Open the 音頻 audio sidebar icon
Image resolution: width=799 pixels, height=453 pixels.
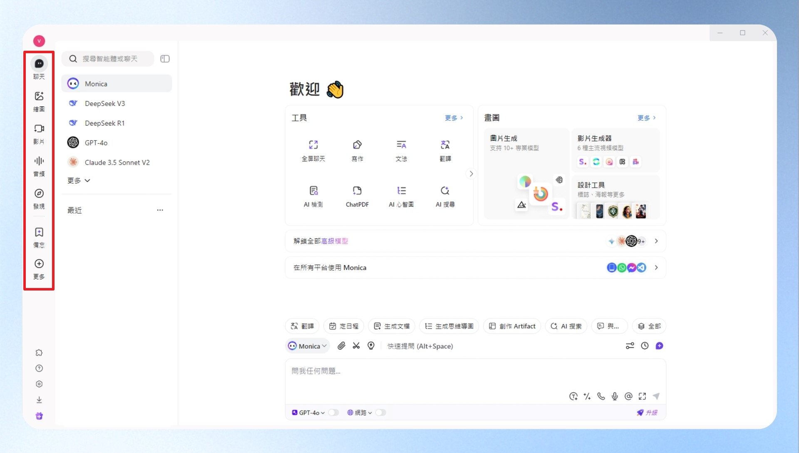coord(39,166)
